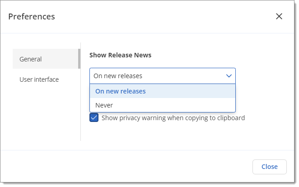The width and height of the screenshot is (299, 187).
Task: Collapse the release news list via the chevron
Action: (229, 76)
